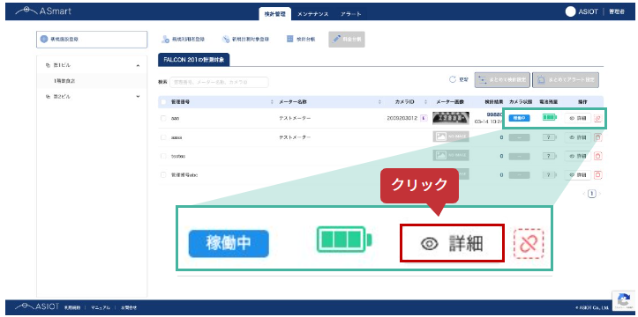638x317 pixels.
Task: Open the 検針台帳 ledger icon
Action: coord(290,39)
